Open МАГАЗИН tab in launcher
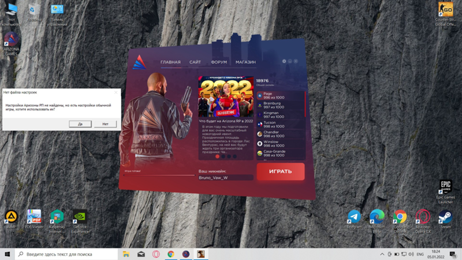This screenshot has height=260, width=462. point(245,62)
